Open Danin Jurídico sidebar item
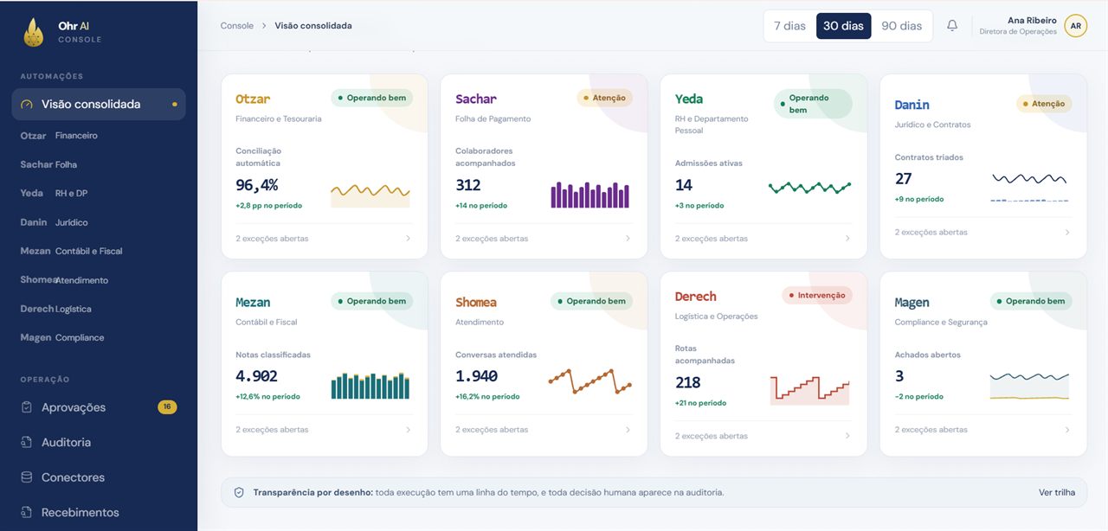Image resolution: width=1108 pixels, height=531 pixels. tap(99, 222)
